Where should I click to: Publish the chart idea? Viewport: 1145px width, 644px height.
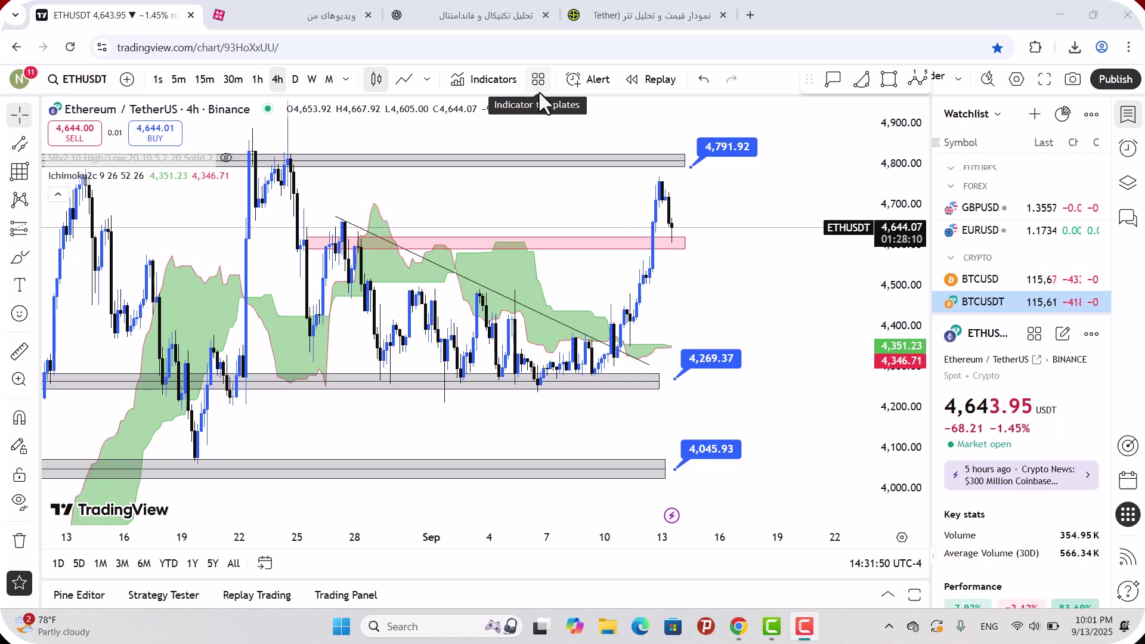pos(1115,79)
